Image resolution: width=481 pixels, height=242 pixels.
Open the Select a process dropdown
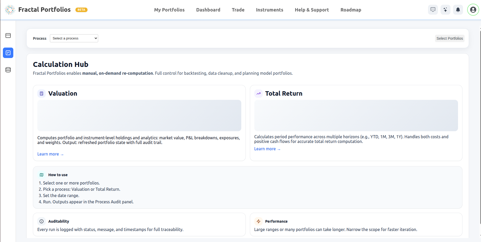coord(74,38)
